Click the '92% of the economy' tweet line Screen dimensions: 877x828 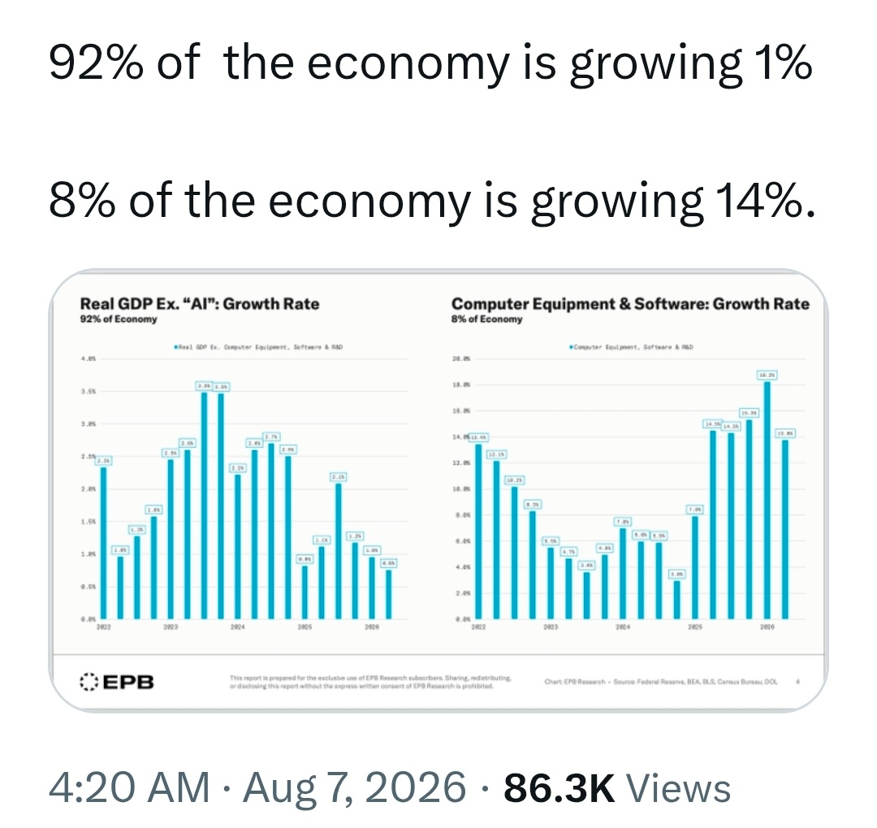(430, 64)
